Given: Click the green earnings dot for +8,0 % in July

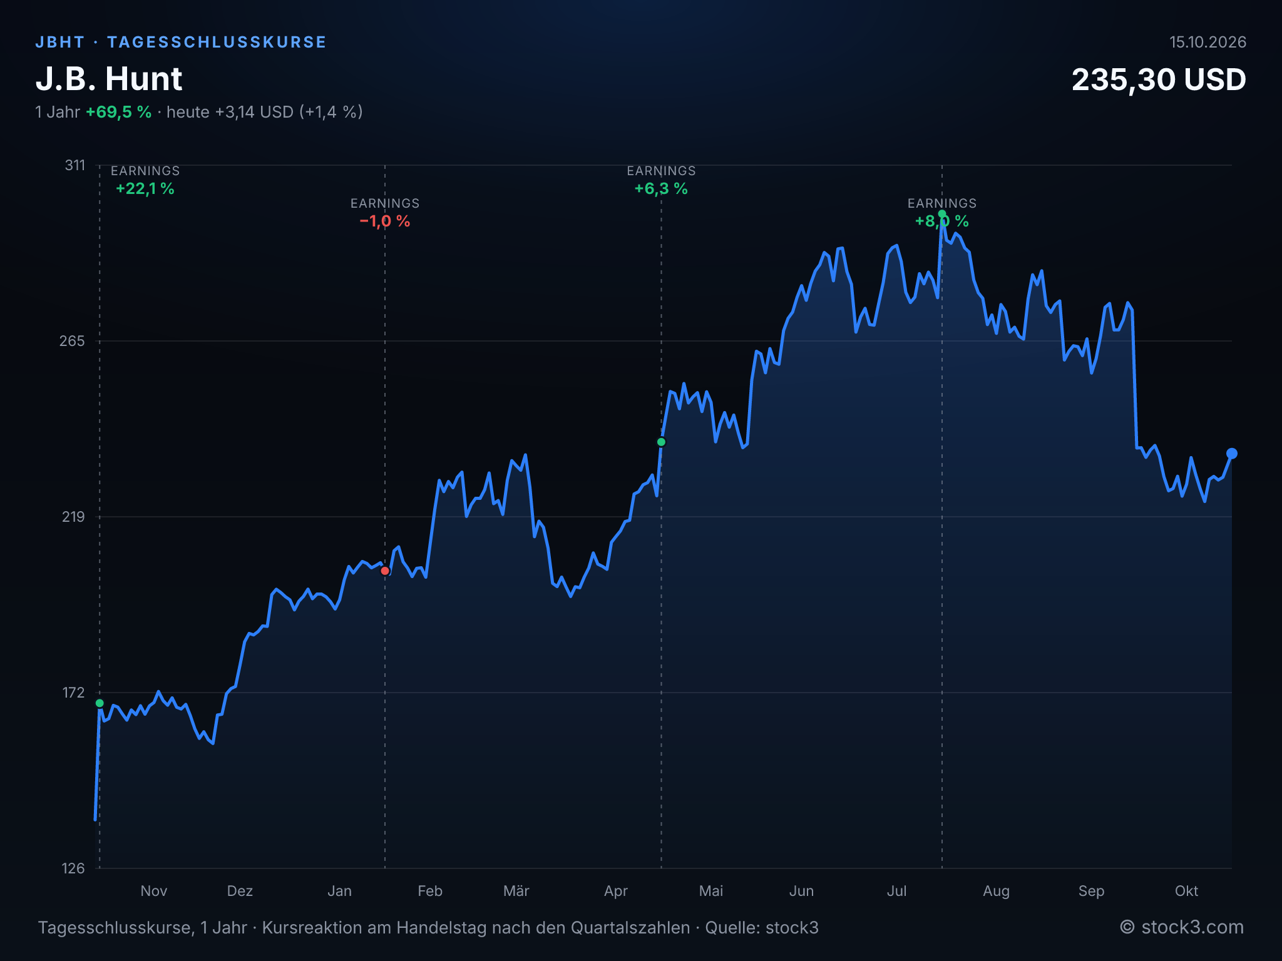Looking at the screenshot, I should click(x=942, y=215).
